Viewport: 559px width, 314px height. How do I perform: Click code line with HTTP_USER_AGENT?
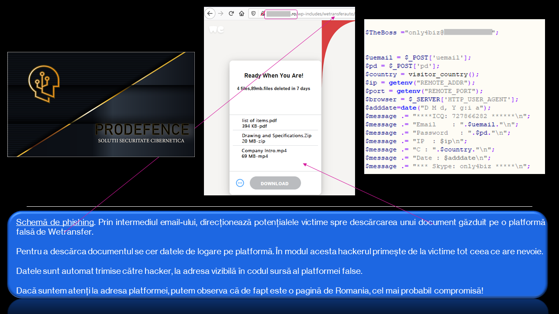tap(442, 99)
